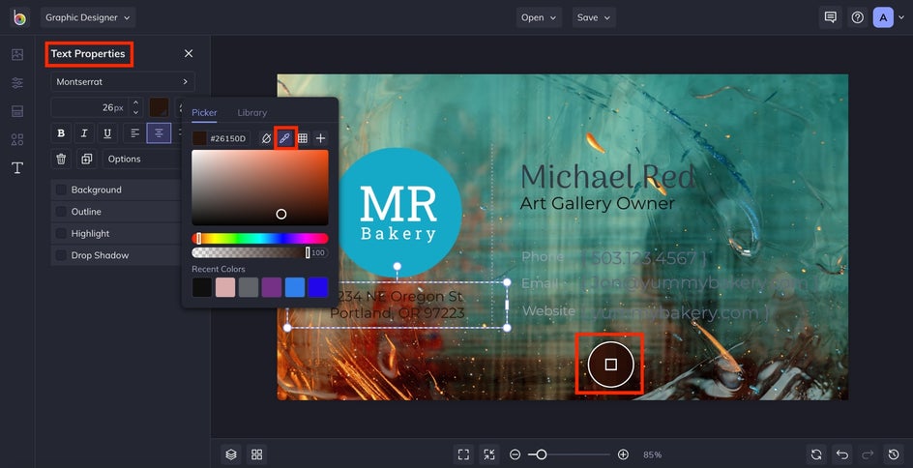The height and width of the screenshot is (468, 913).
Task: Click the opacity transparency slider
Action: point(250,252)
